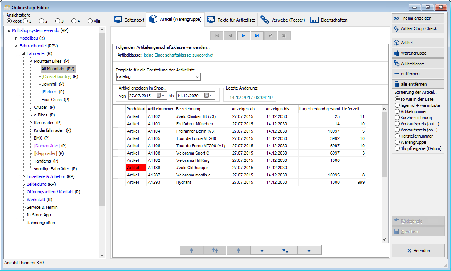The image size is (451, 271).
Task: Click Beenden to exit editor
Action: point(418,251)
